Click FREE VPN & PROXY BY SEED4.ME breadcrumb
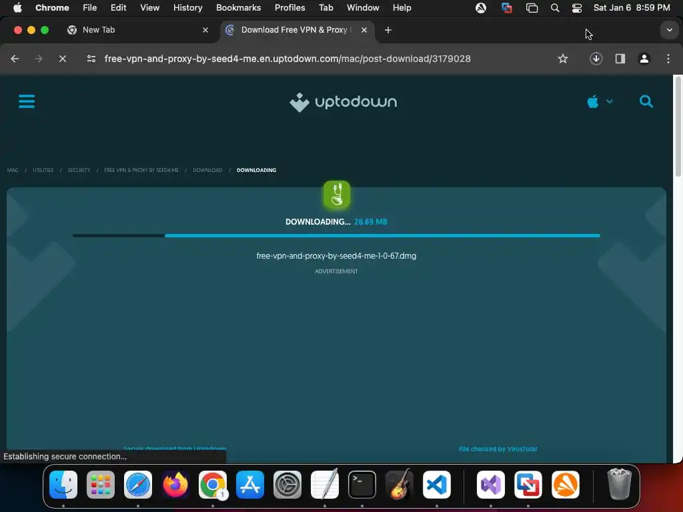 (141, 170)
